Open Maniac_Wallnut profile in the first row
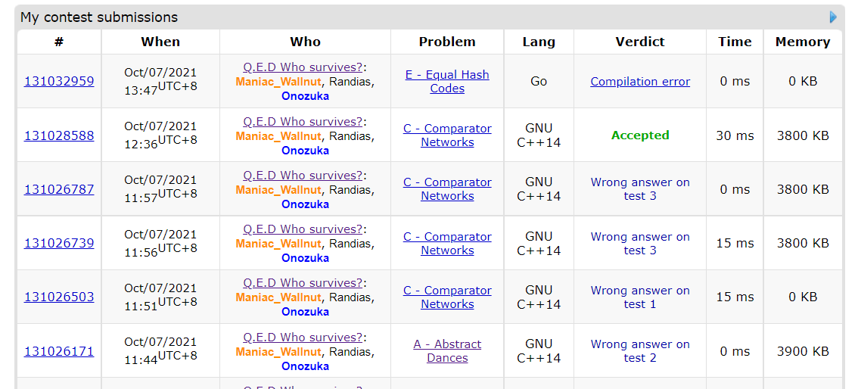 coord(278,82)
